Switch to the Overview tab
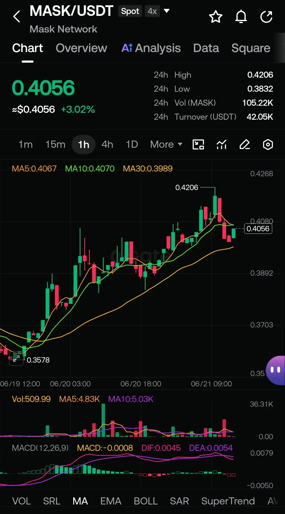Screen dimensions: 285x514 tap(82, 48)
